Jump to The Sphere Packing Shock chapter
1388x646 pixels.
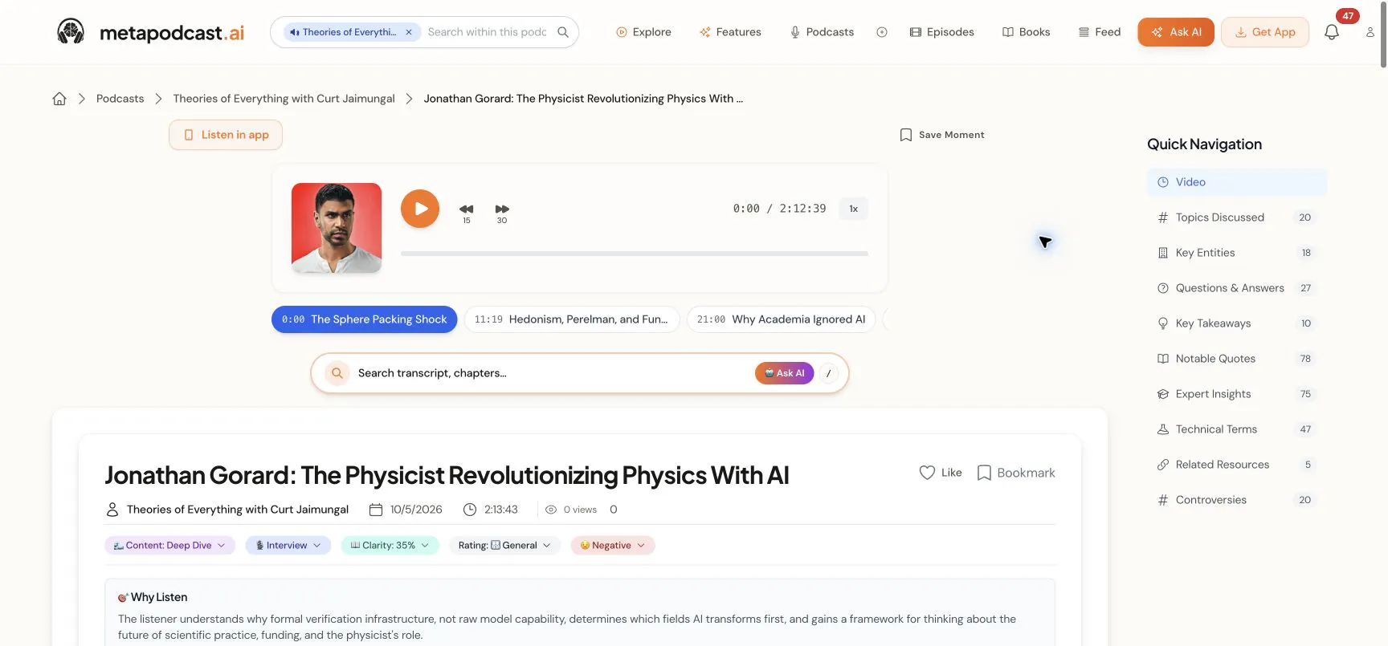tap(365, 319)
